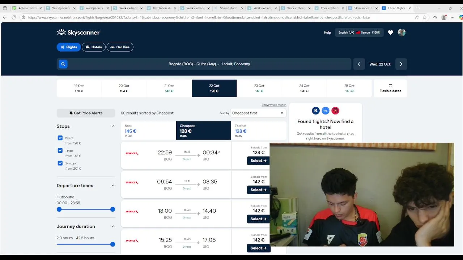Click browser back arrow
463x260 pixels.
click(x=5, y=17)
